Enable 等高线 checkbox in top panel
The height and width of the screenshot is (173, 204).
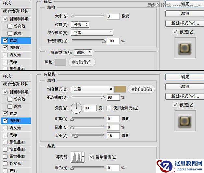coord(10,26)
